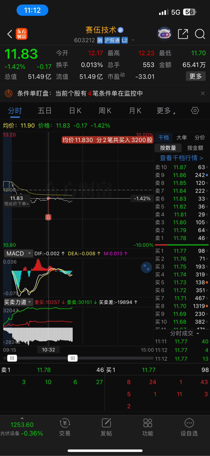Tap the L2 level badge
Screen dimensions: 210x456
coord(125,41)
